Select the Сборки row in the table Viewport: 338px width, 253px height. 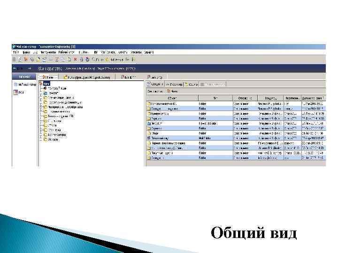236,133
